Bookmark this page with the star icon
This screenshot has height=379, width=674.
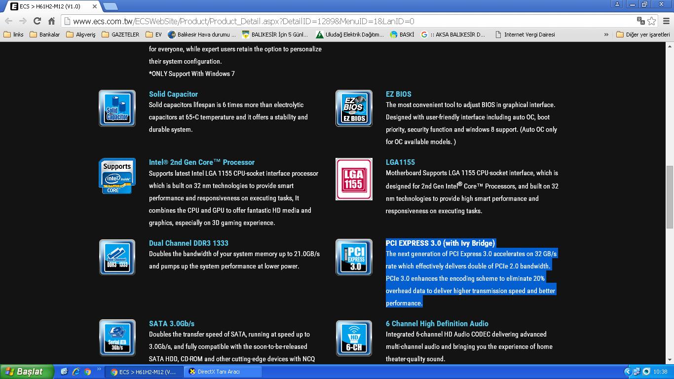651,21
